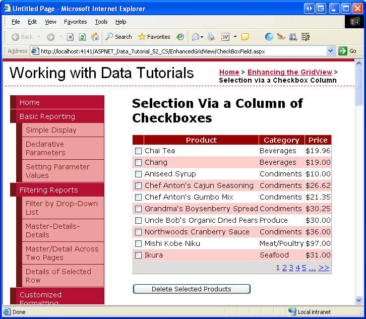Open the Tools menu

(x=101, y=22)
